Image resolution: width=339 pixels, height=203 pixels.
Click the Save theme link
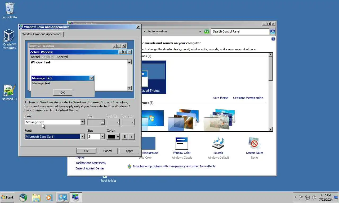click(x=220, y=98)
